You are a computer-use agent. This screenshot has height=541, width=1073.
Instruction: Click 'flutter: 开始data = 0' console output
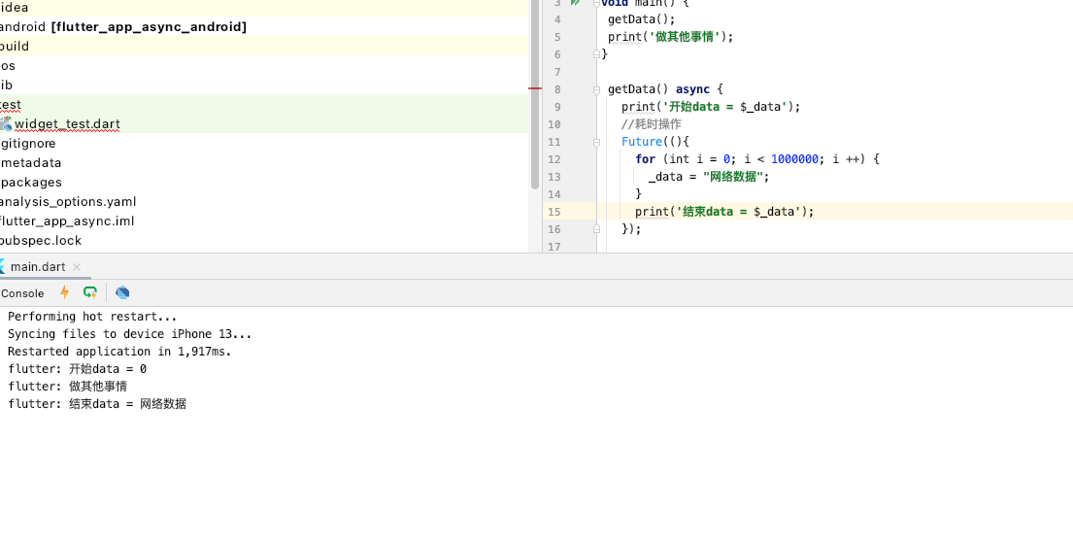pos(78,369)
